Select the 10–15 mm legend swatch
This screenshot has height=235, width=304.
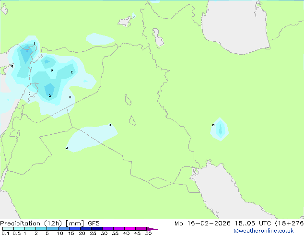coord(63,229)
